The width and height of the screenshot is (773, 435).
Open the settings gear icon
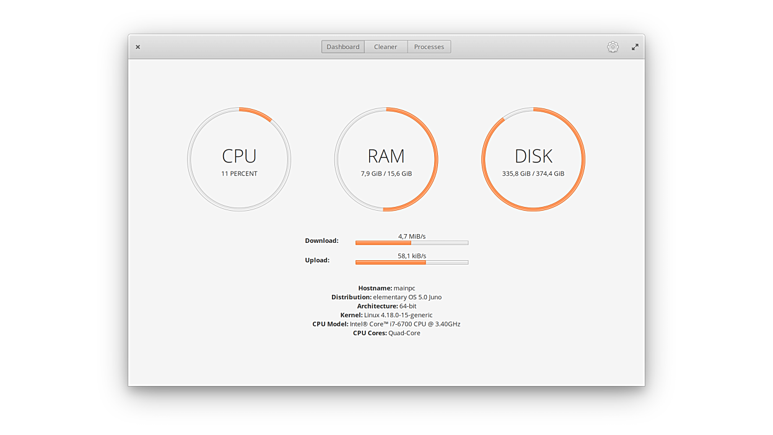click(613, 47)
